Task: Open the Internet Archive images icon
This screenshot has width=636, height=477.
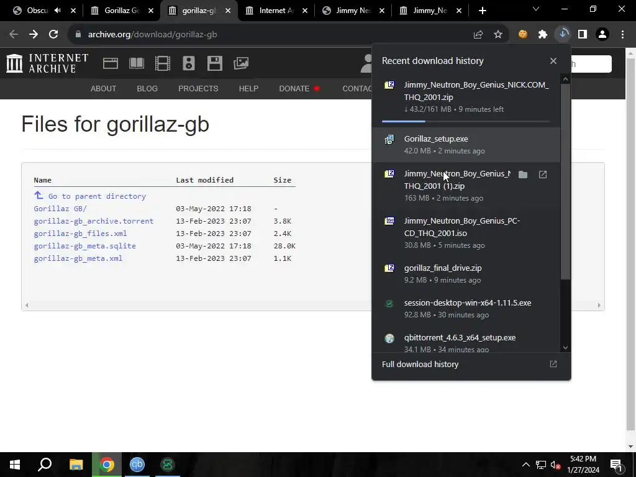Action: tap(241, 63)
